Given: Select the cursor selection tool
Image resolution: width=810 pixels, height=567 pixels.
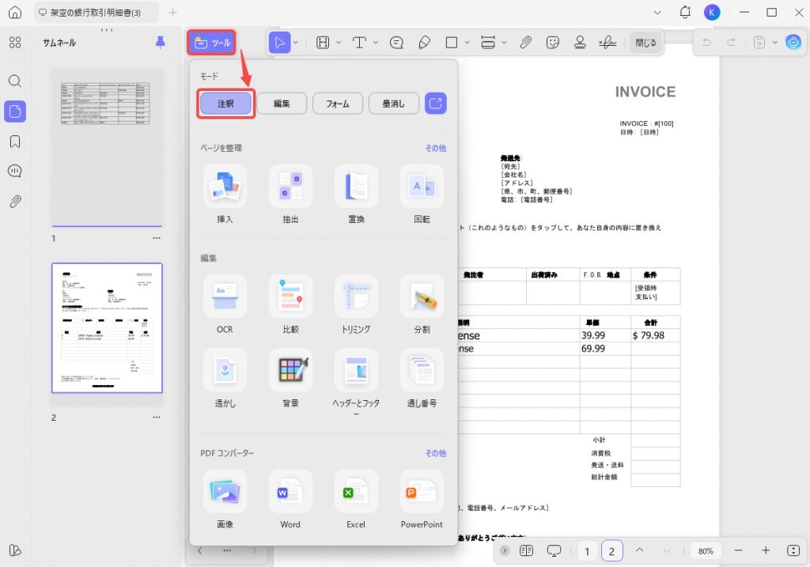Looking at the screenshot, I should point(279,43).
